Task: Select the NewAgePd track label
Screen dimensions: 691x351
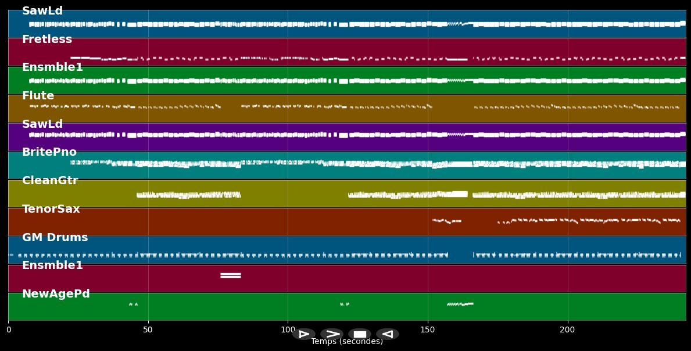Action: [56, 294]
